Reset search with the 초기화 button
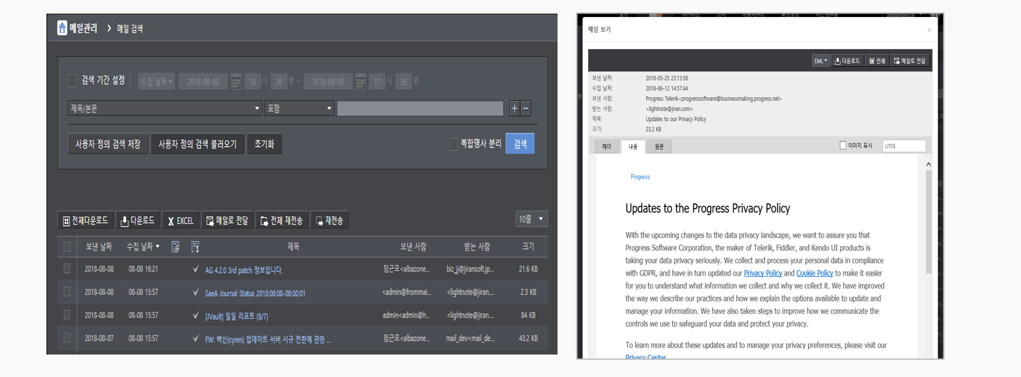 coord(264,144)
